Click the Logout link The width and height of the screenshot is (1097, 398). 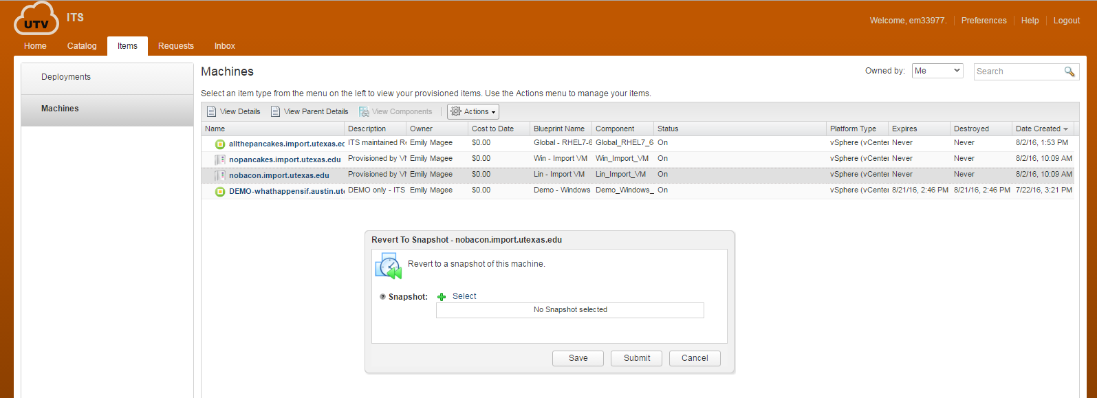tap(1066, 21)
